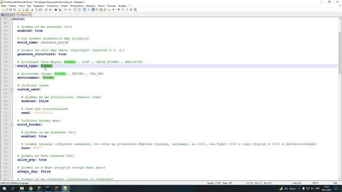Open Find dialog via binoculars icon

coord(56,10)
